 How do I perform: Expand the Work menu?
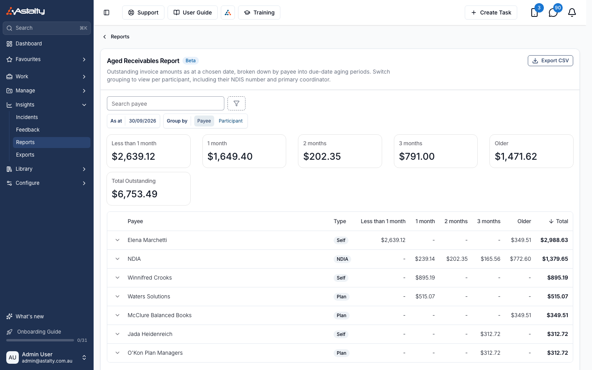click(47, 76)
